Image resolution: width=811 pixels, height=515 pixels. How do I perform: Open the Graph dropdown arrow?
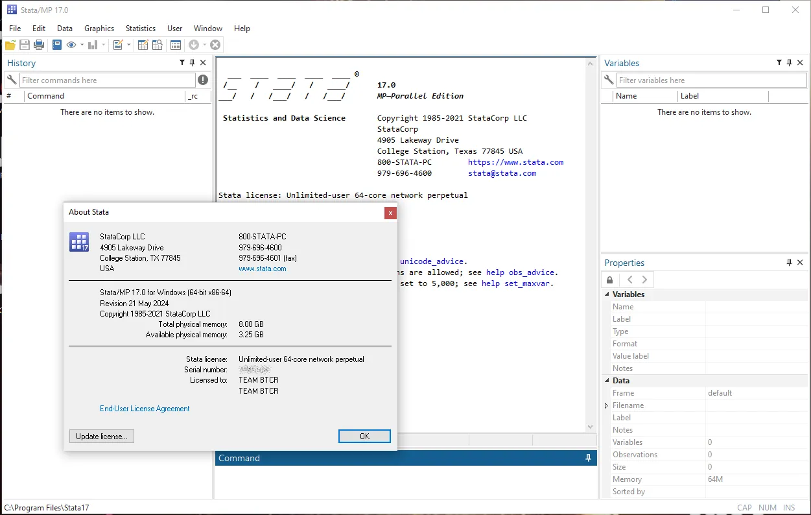pyautogui.click(x=103, y=45)
